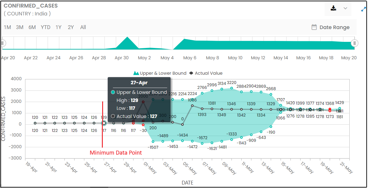Click the "May 14" navigator date label

[x=281, y=58]
